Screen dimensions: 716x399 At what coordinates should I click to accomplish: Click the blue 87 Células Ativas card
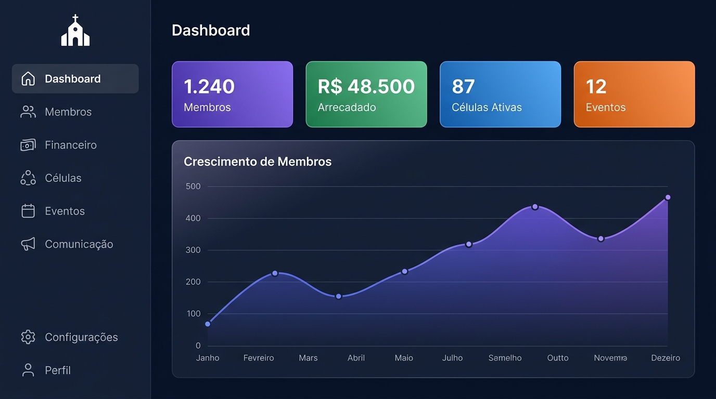point(501,95)
